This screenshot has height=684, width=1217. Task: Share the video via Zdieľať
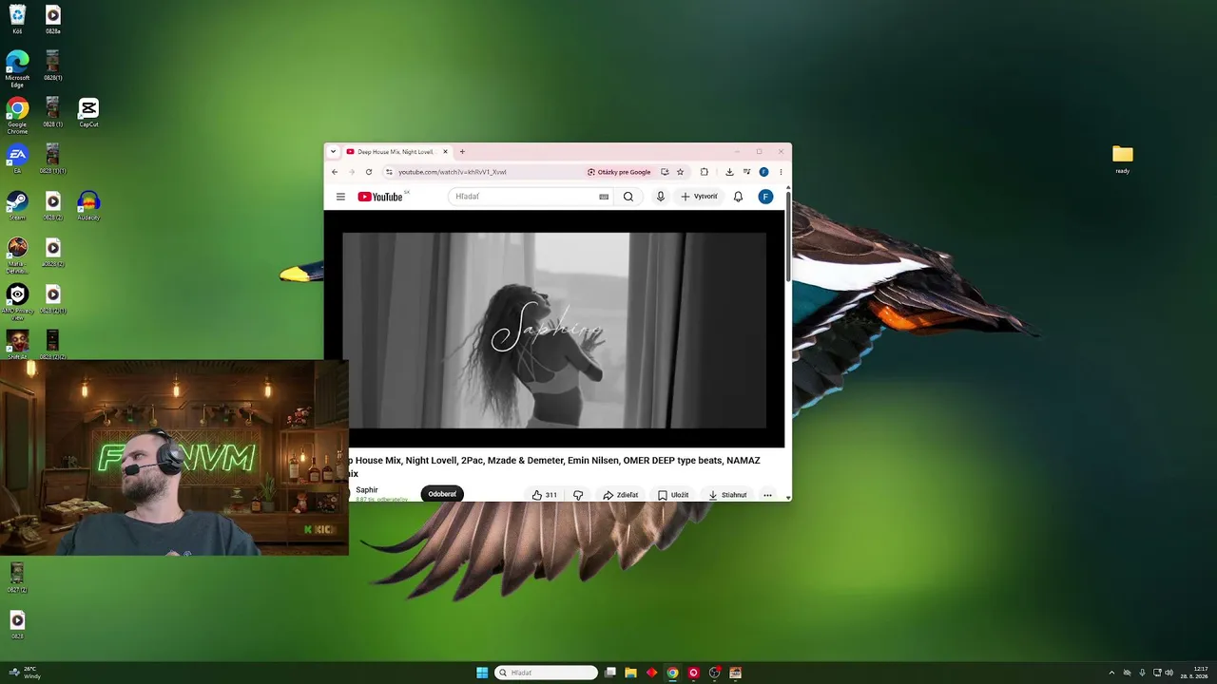[x=620, y=495]
